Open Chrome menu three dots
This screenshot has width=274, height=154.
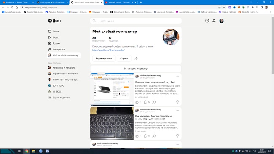[271, 8]
